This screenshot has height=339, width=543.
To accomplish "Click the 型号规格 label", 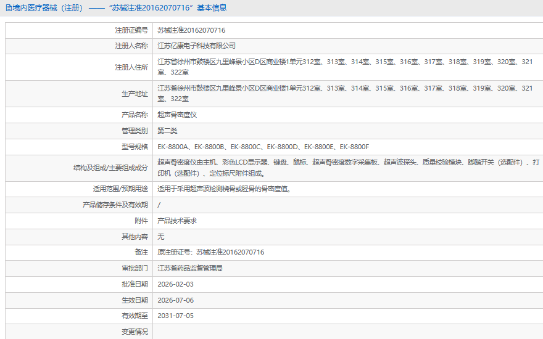I will tap(135, 147).
